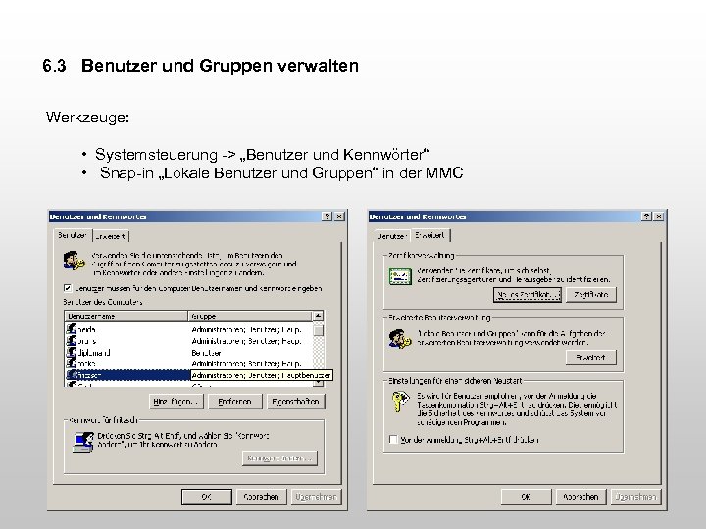The height and width of the screenshot is (529, 706).
Task: Close the dialog showing the certificate settings
Action: pos(659,216)
